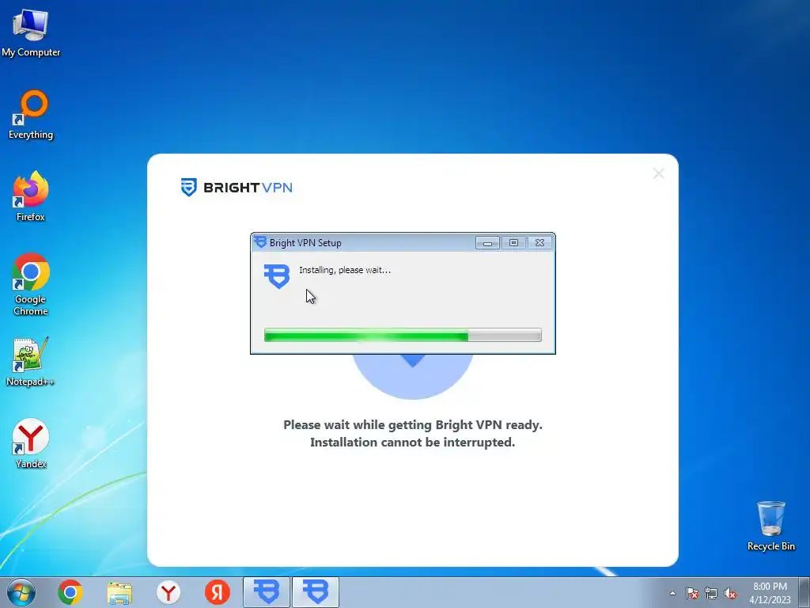Click Bright VPN logo in installer header
Viewport: 810px width, 608px height.
coord(236,187)
